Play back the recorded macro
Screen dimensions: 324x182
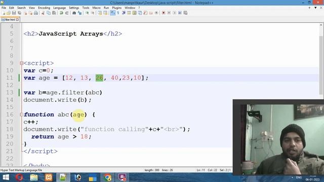point(174,13)
